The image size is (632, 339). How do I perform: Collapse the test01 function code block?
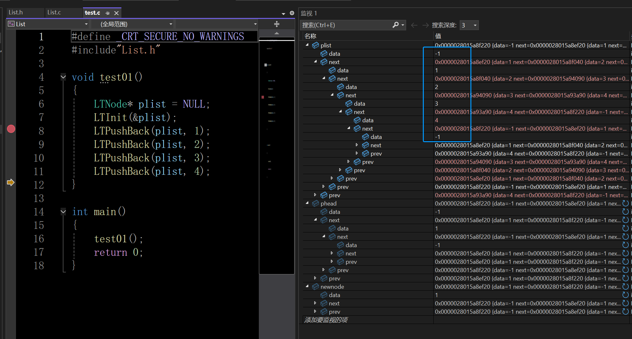click(63, 77)
